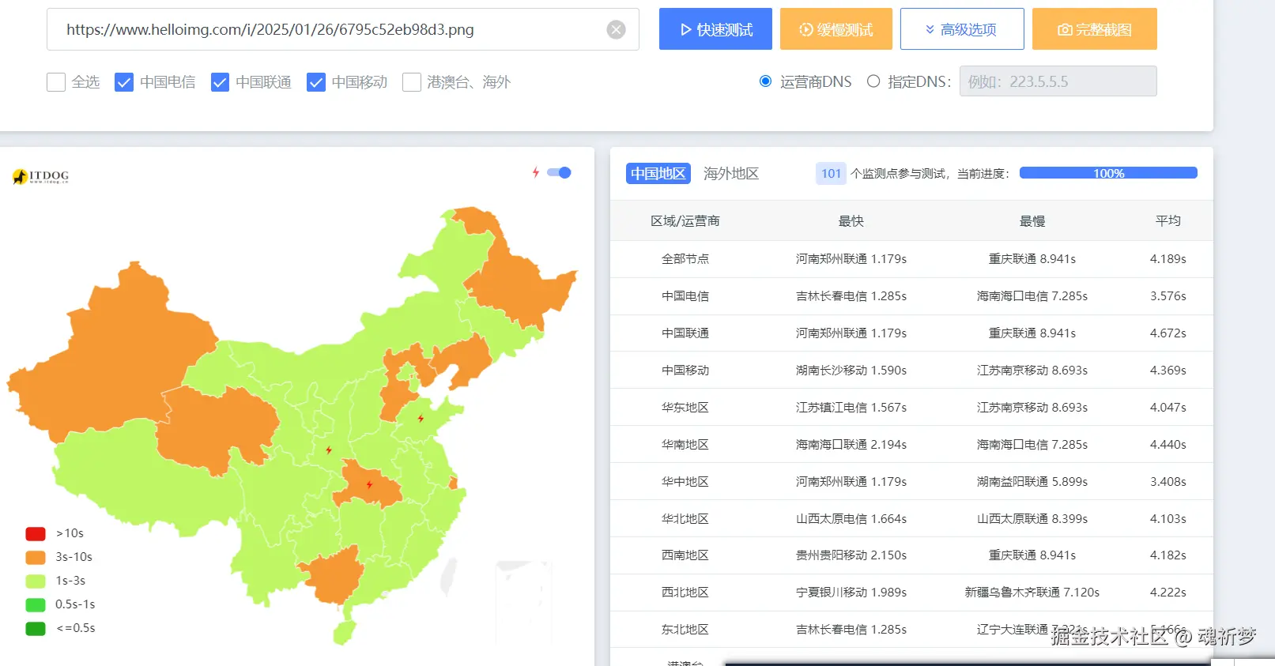Click the red lightning bolt icon beside the map toggle
The width and height of the screenshot is (1275, 666).
536,172
